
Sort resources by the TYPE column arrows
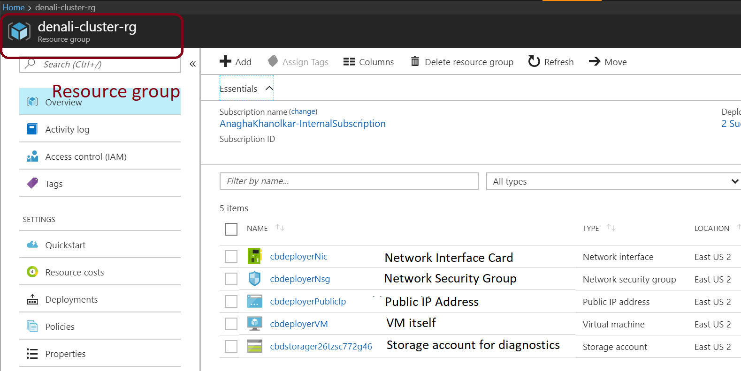611,228
